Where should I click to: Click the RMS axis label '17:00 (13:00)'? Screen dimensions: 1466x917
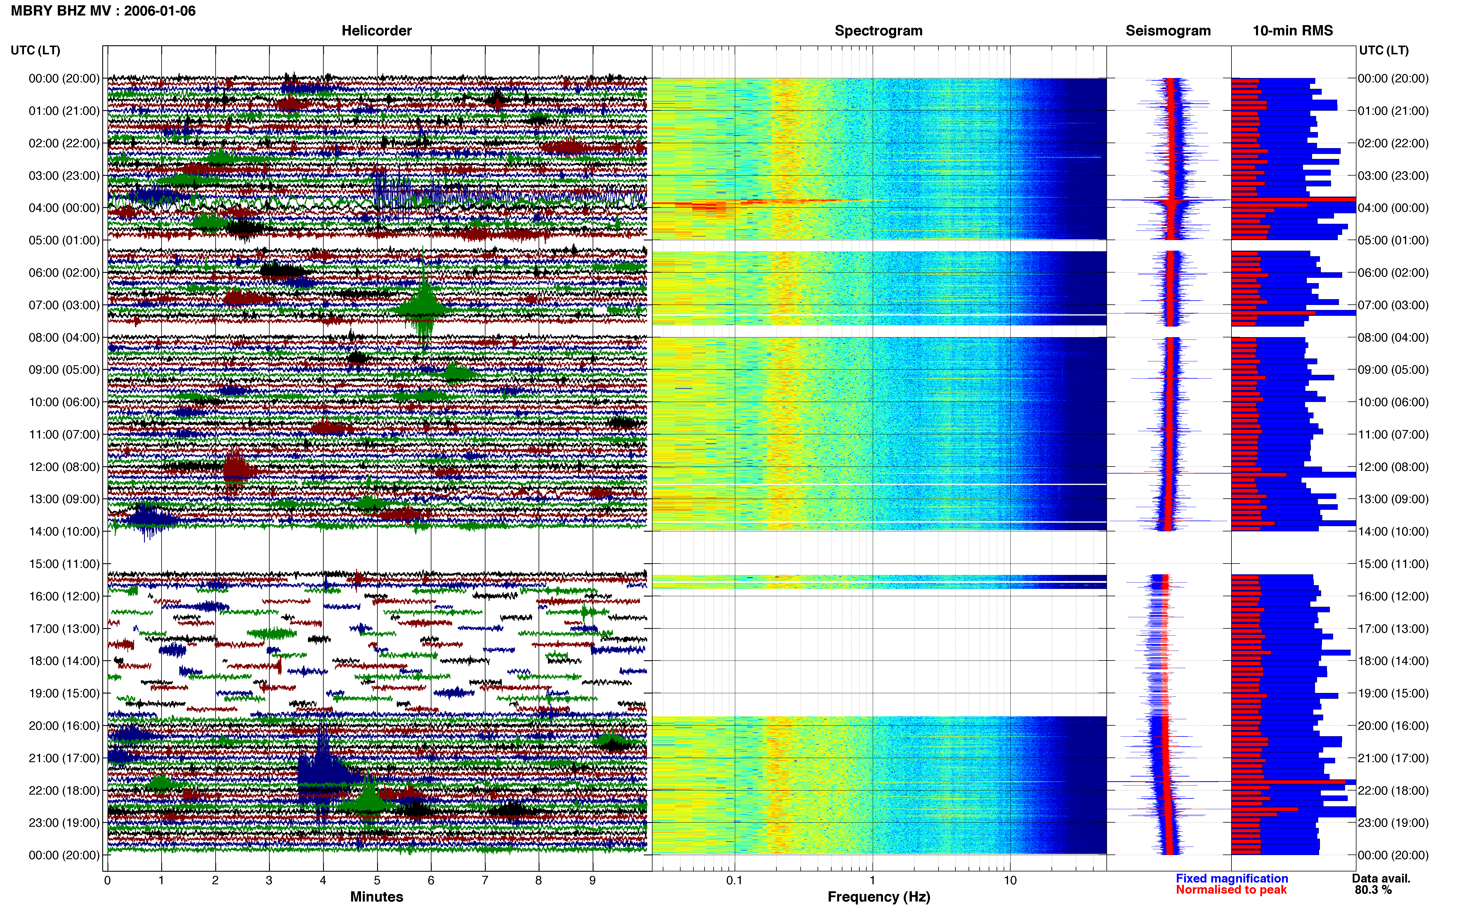tap(1393, 628)
